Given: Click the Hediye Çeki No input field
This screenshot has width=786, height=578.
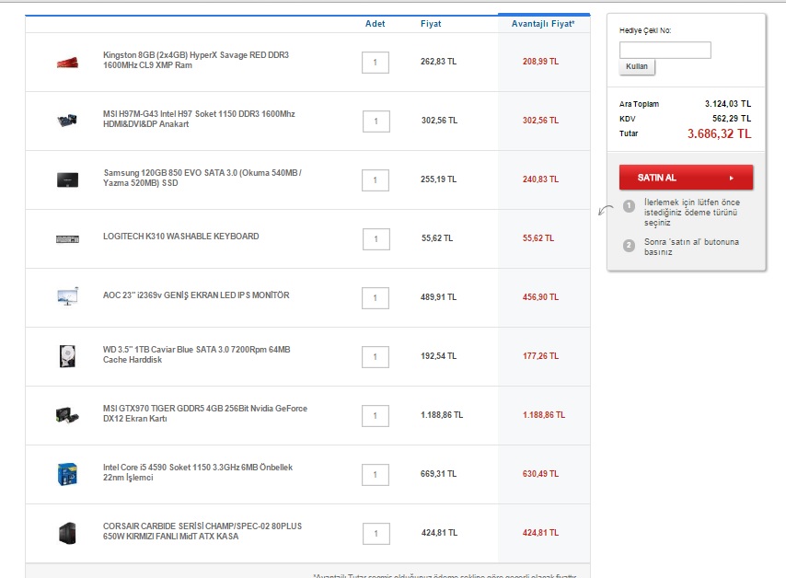Looking at the screenshot, I should point(665,50).
